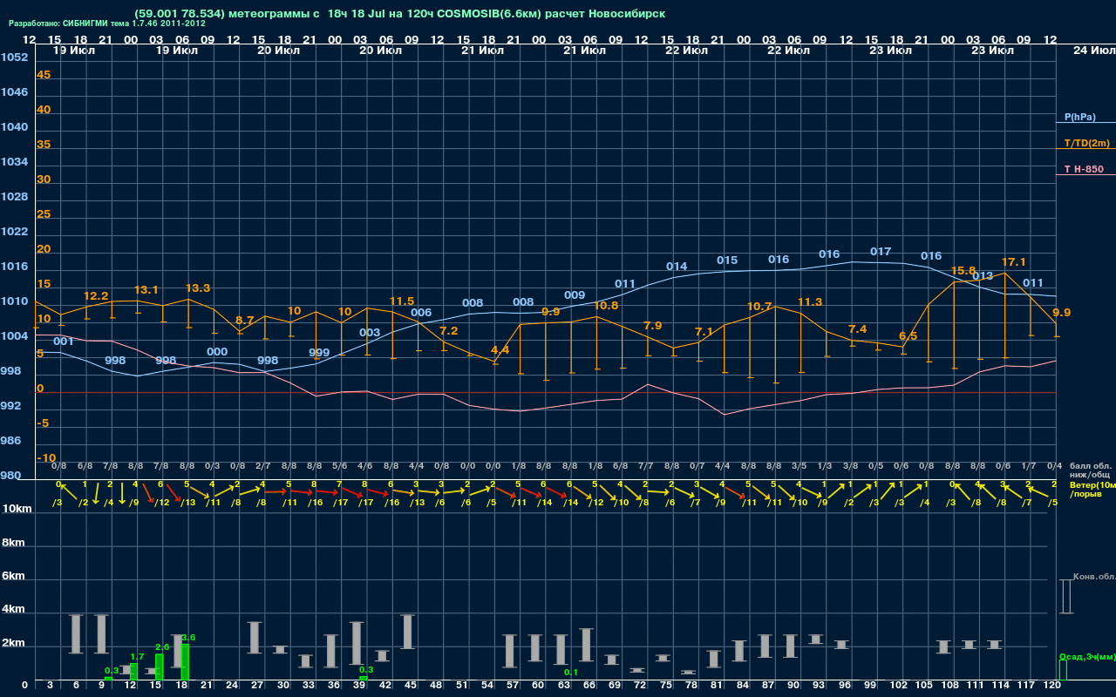The image size is (1116, 697).
Task: Click the 'Разработано: СИБНИГМИ' credit line
Action: coord(107,24)
